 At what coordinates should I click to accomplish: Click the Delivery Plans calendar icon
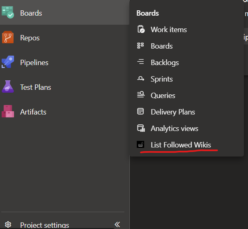coord(140,111)
